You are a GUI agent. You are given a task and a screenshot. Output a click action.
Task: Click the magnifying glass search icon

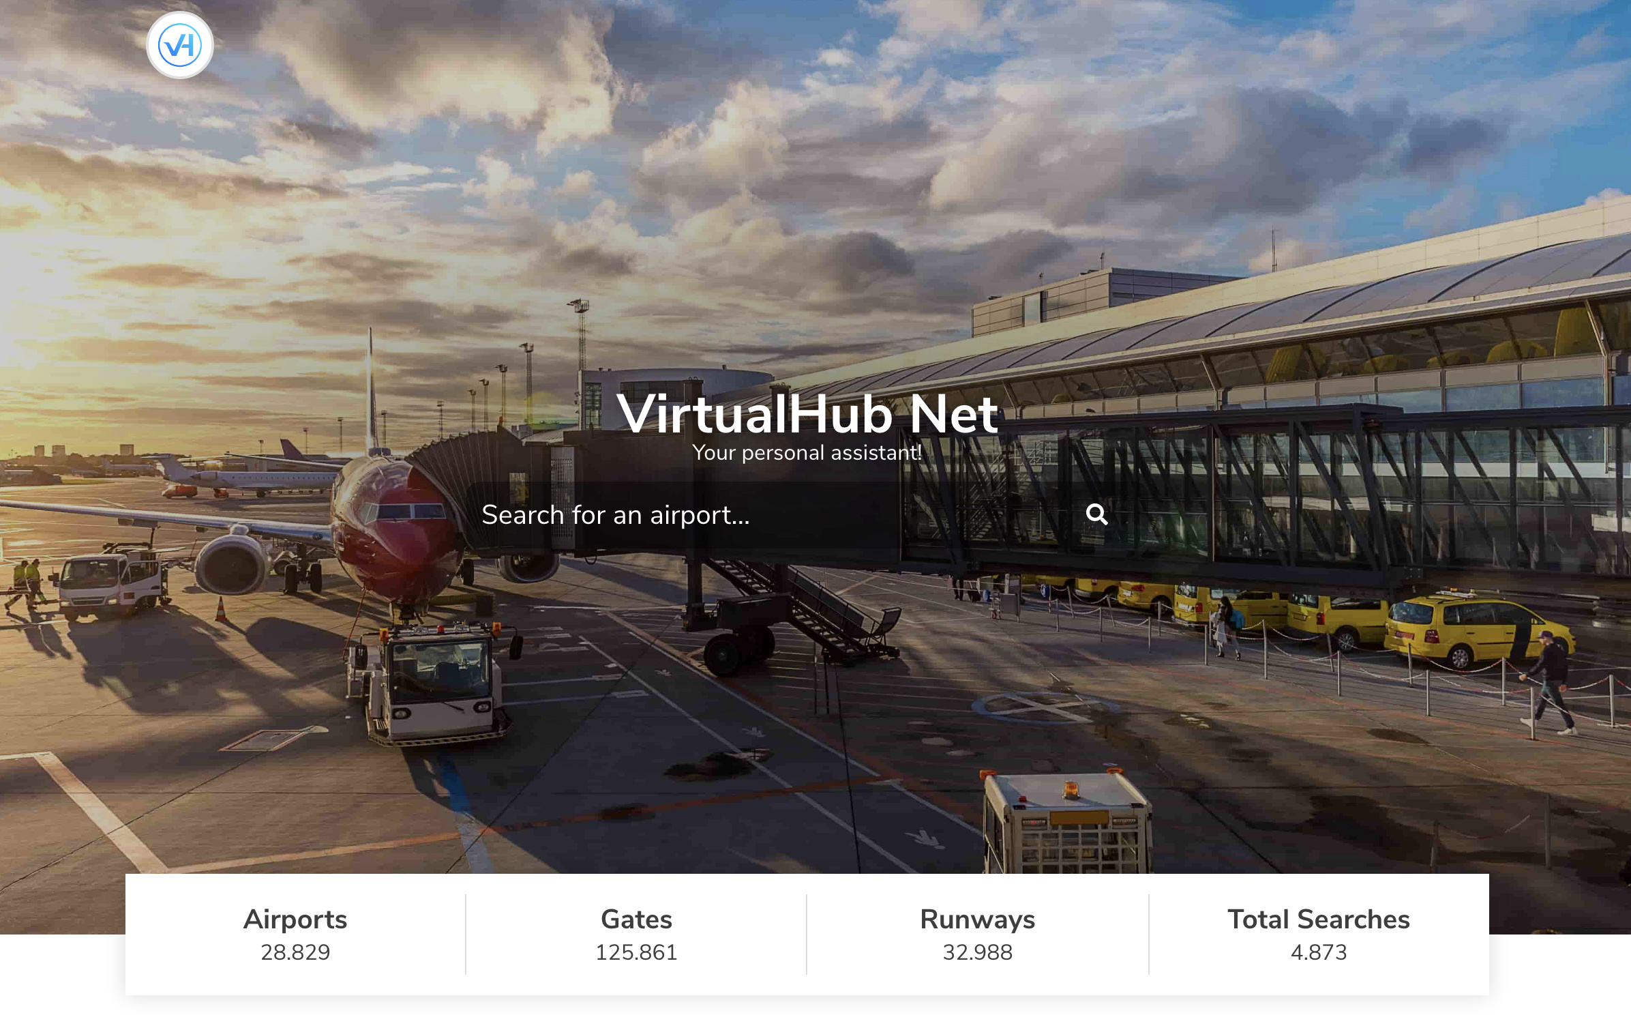[1096, 514]
